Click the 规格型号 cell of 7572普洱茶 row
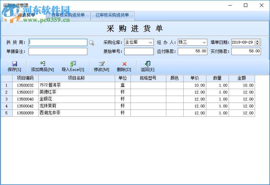The width and height of the screenshot is (270, 185). coord(148,85)
